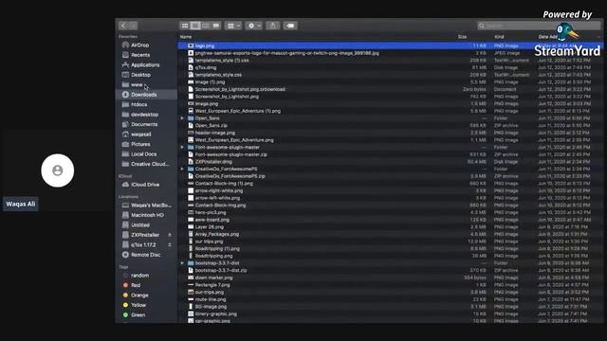Sort by the Date Added column header
Image resolution: width=607 pixels, height=341 pixels.
coord(548,37)
